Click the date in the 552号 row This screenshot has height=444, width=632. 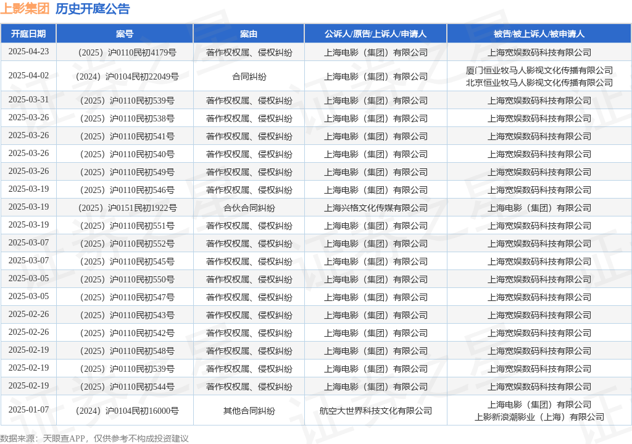pyautogui.click(x=28, y=242)
